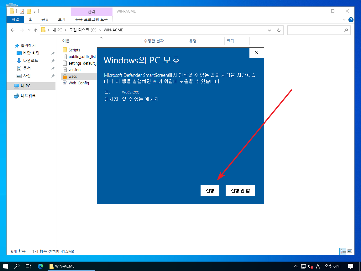Show hidden system tray icons

296,266
